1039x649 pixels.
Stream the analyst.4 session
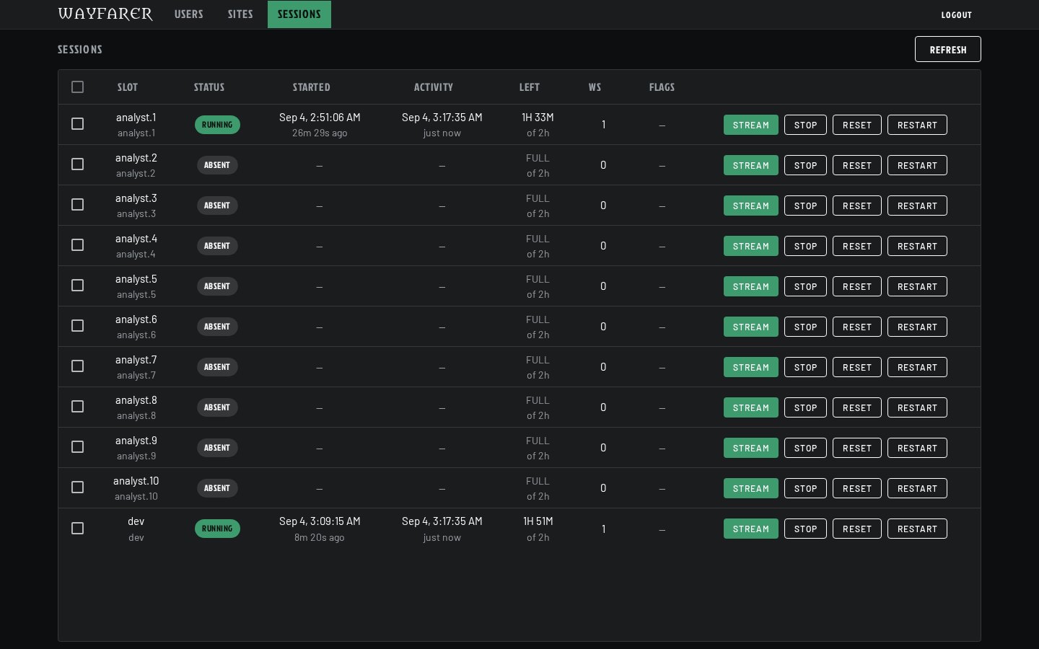click(x=751, y=246)
